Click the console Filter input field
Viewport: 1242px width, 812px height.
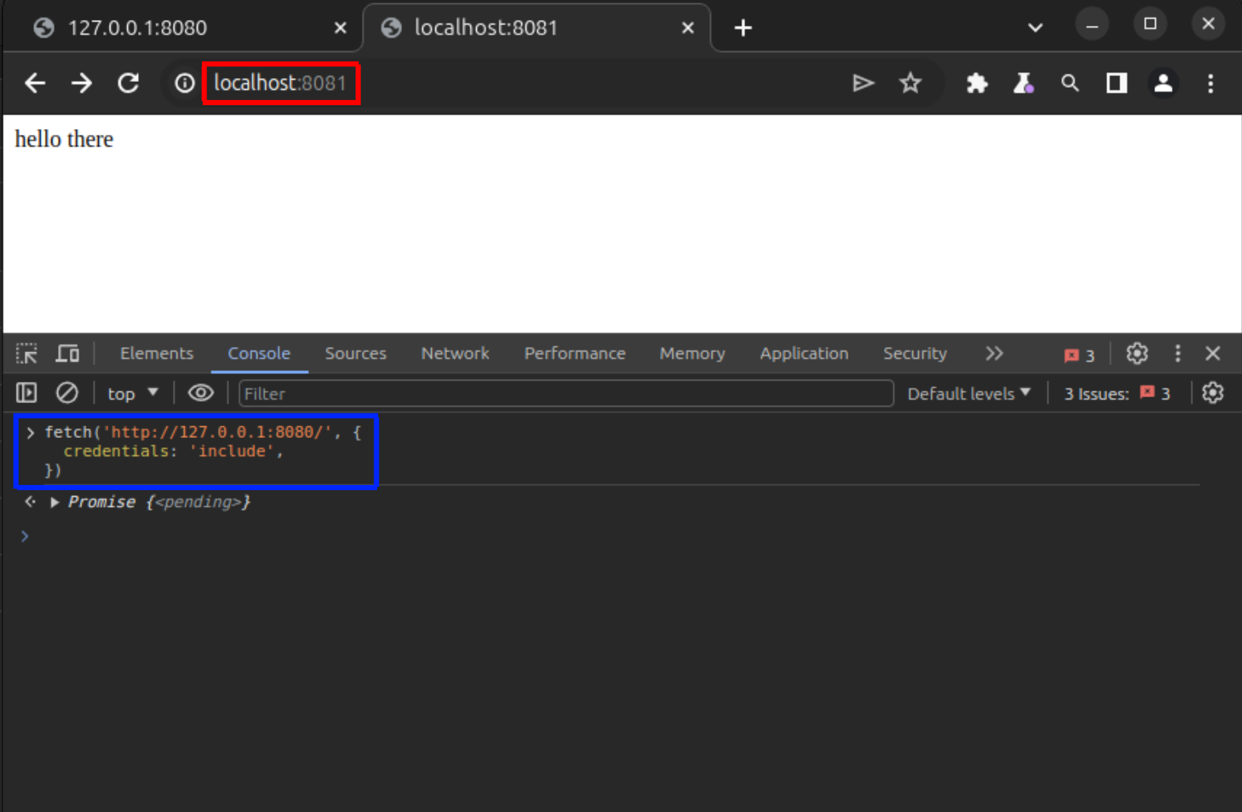[565, 393]
